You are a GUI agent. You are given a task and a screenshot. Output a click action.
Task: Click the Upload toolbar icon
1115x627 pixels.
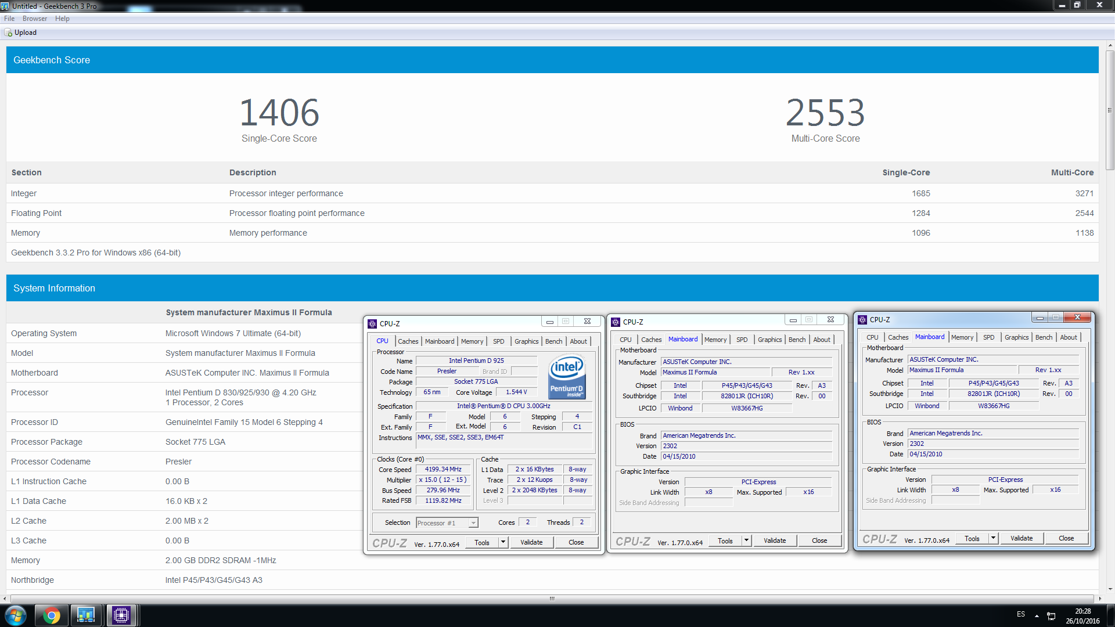tap(8, 33)
